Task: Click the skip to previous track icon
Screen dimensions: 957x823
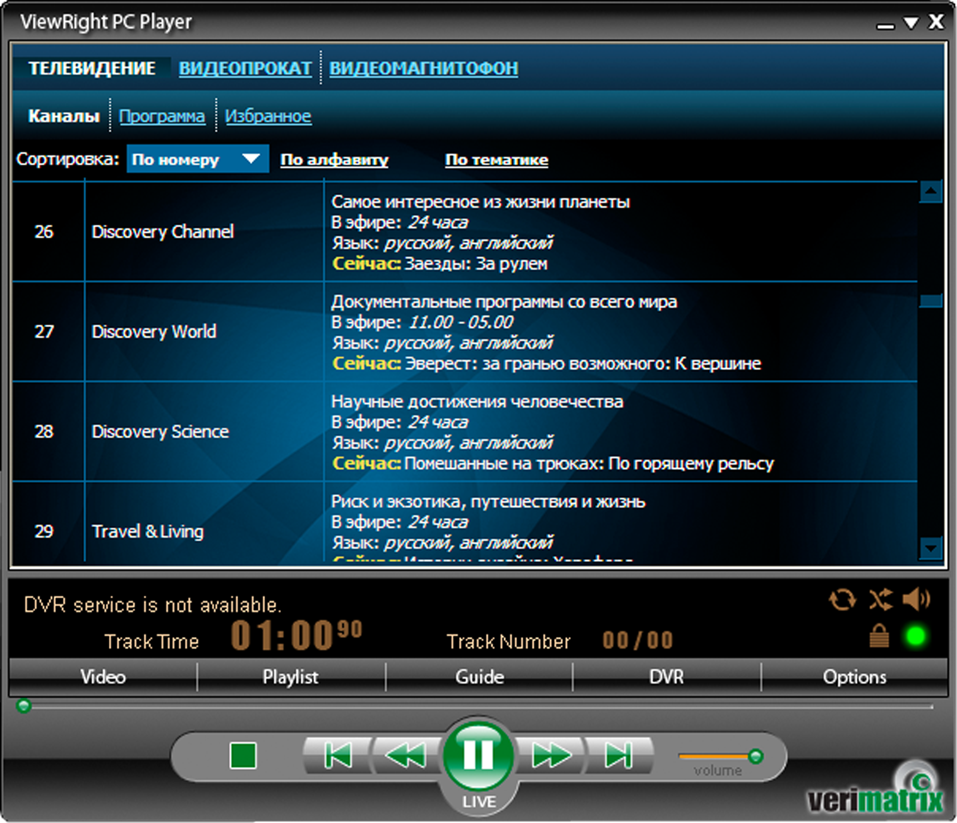Action: [337, 756]
